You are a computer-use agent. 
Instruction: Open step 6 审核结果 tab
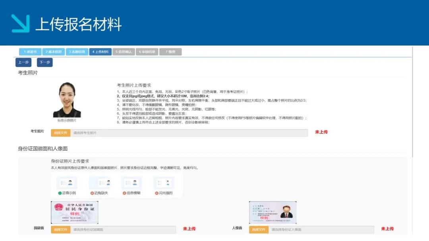(147, 52)
